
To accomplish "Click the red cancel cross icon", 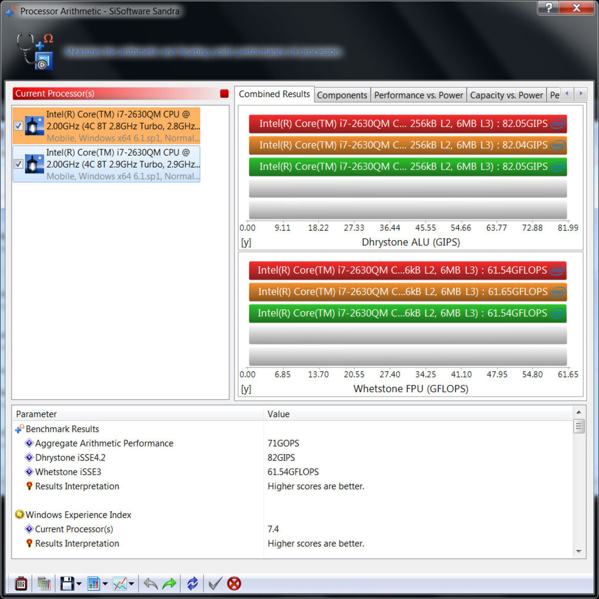I will (x=234, y=583).
